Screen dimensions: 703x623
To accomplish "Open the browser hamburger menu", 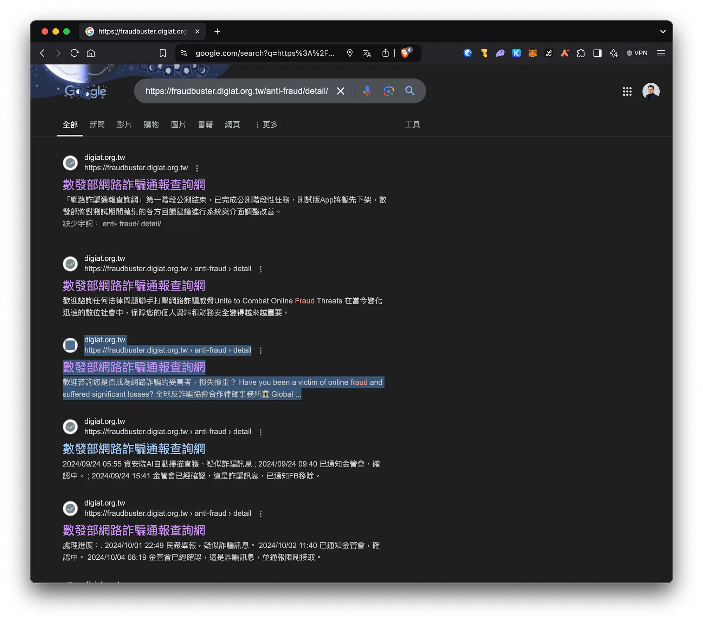I will tap(661, 53).
